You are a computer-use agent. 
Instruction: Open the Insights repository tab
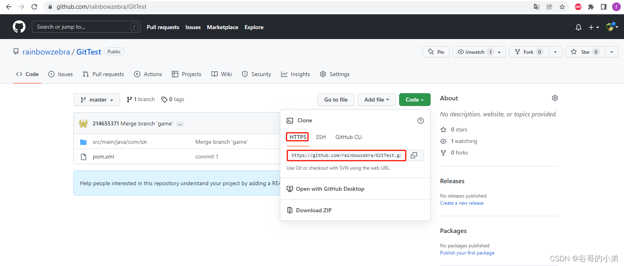tap(295, 74)
